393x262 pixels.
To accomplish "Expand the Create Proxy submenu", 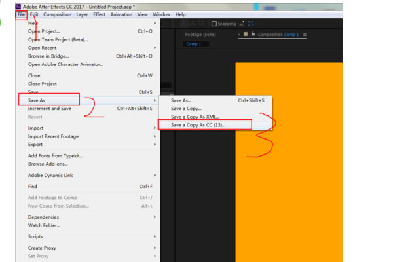I will (155, 248).
